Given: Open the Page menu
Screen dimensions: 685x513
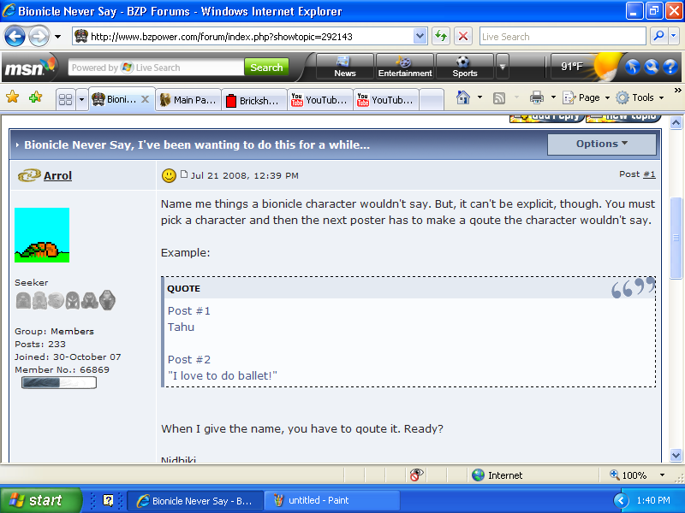Looking at the screenshot, I should coord(586,97).
